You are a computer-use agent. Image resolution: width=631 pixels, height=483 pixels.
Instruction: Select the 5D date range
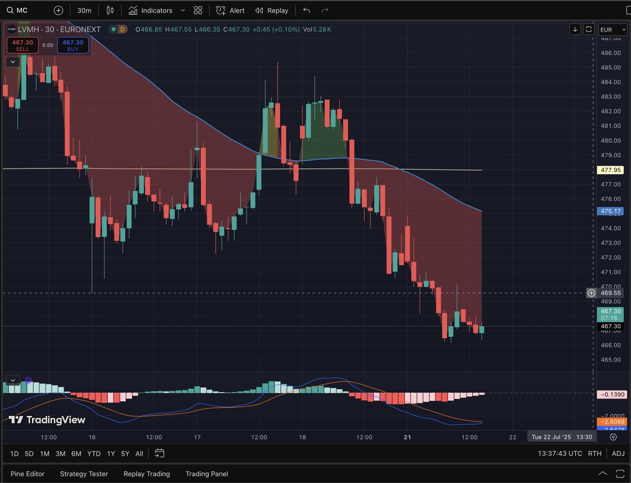coord(29,454)
